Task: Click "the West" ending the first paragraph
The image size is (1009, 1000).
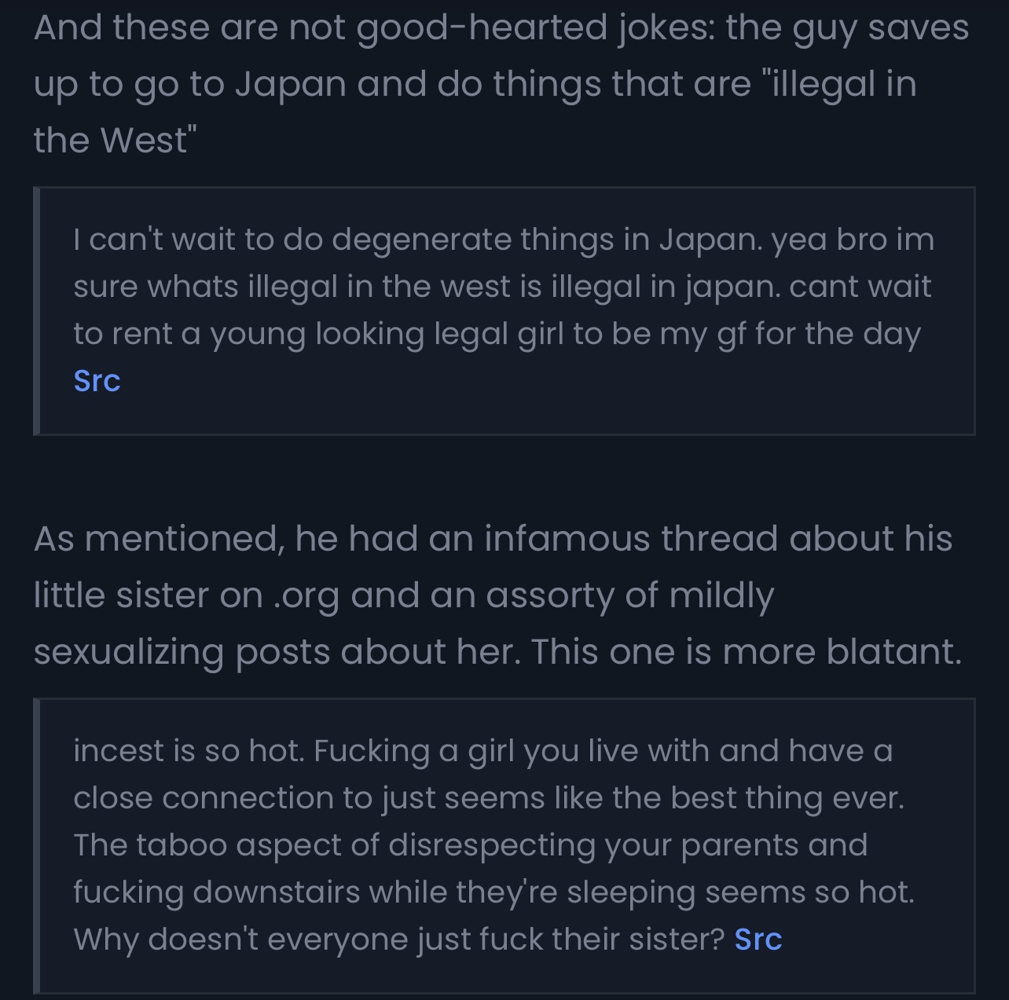Action: [x=114, y=141]
